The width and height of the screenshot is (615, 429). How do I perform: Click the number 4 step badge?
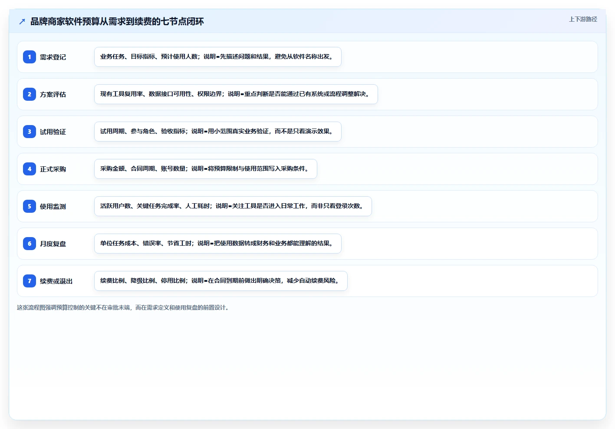(x=30, y=169)
